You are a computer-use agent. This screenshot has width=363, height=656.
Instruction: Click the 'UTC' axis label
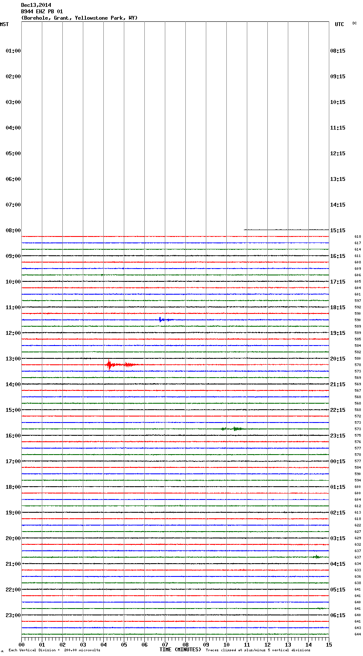pos(339,24)
